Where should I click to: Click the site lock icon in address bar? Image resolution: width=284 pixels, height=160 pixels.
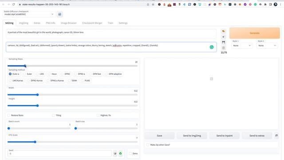[20, 4]
